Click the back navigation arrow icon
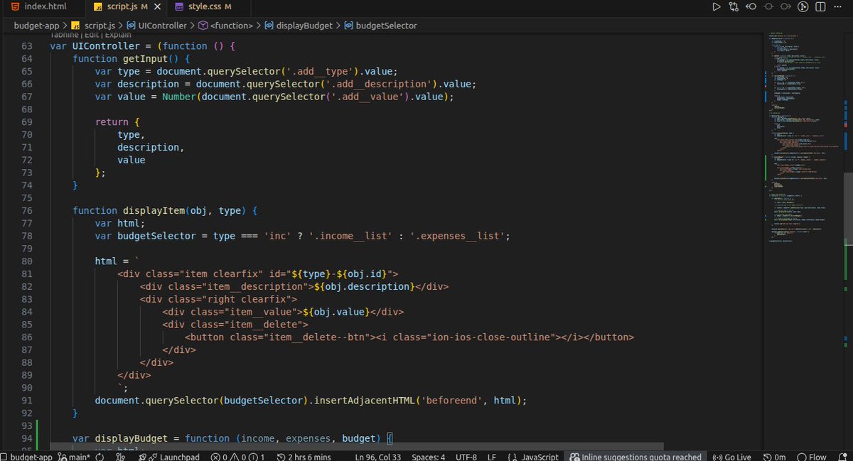 751,7
